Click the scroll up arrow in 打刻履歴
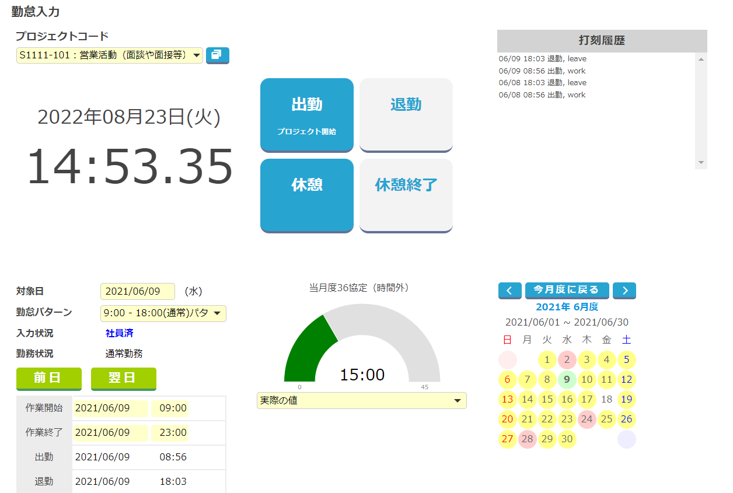Screen dimensions: 733x493 click(x=701, y=59)
